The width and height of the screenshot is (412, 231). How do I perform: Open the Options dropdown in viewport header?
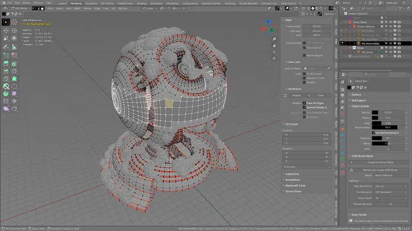(330, 14)
